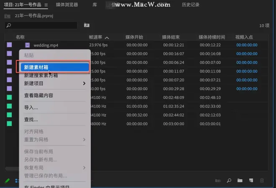Switch to the 媒体浏览器 tab
Viewport: 276px width, 188px height.
click(67, 5)
